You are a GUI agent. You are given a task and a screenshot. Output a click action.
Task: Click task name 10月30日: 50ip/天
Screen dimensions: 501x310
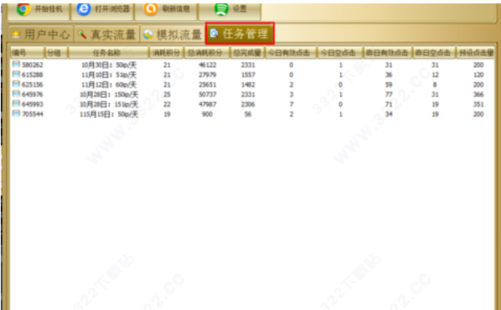coord(109,65)
